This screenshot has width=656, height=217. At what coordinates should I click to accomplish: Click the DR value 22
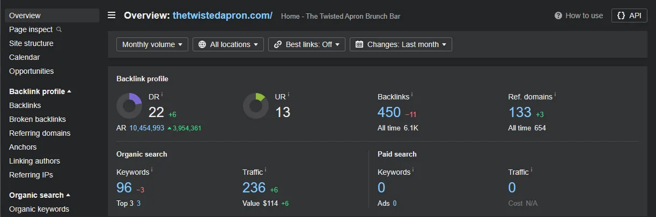click(x=156, y=112)
